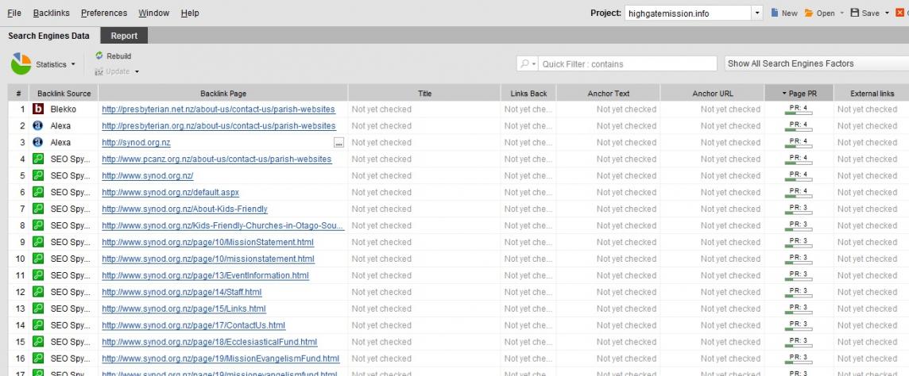This screenshot has width=909, height=376.
Task: Click the row 1 Page PR bar
Action: 798,112
